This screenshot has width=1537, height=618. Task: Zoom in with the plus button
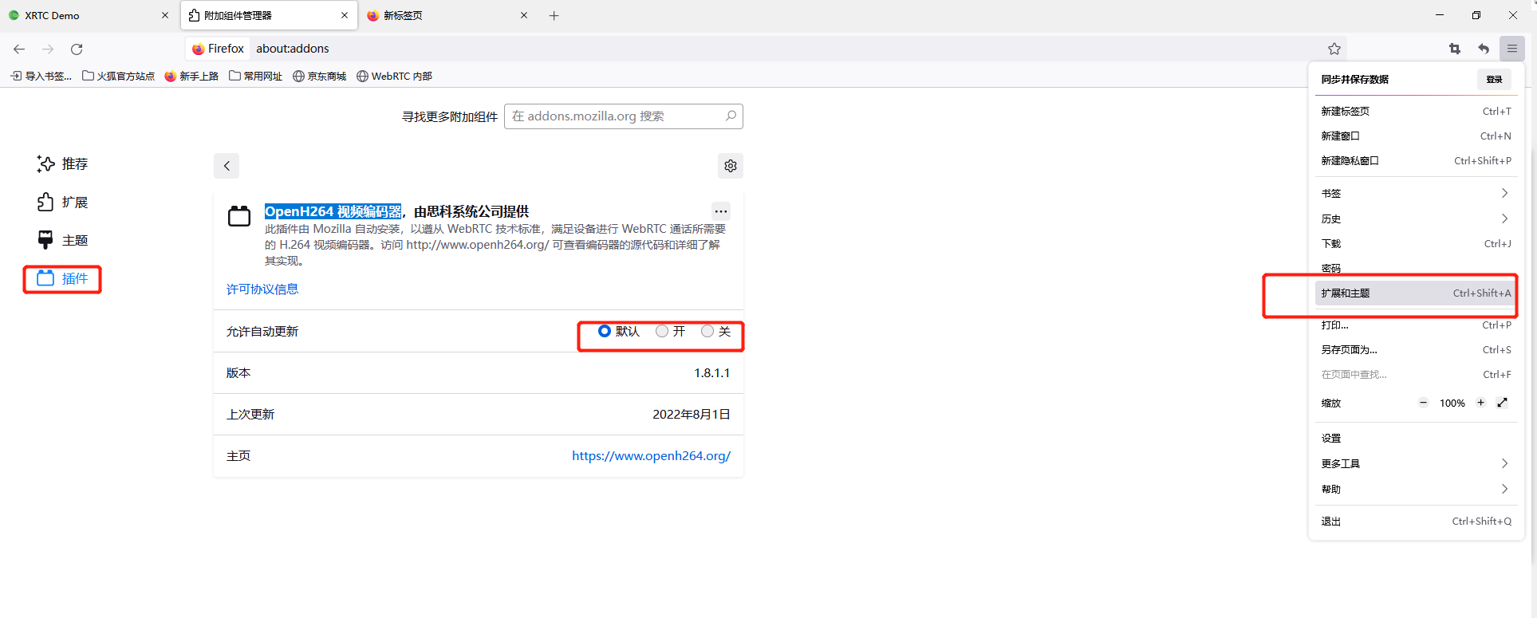pos(1480,403)
